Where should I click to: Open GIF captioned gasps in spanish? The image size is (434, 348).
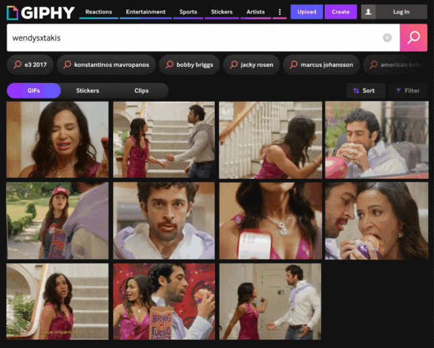pyautogui.click(x=57, y=301)
